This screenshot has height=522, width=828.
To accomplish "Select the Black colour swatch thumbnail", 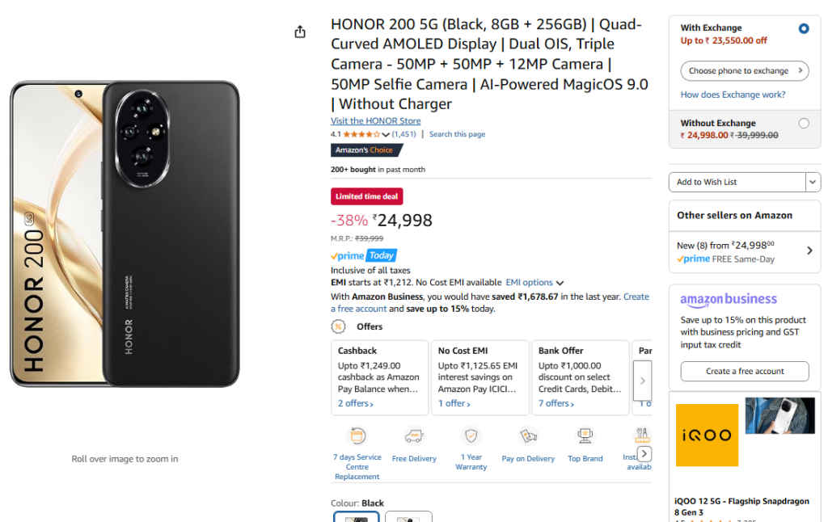I will click(x=356, y=518).
